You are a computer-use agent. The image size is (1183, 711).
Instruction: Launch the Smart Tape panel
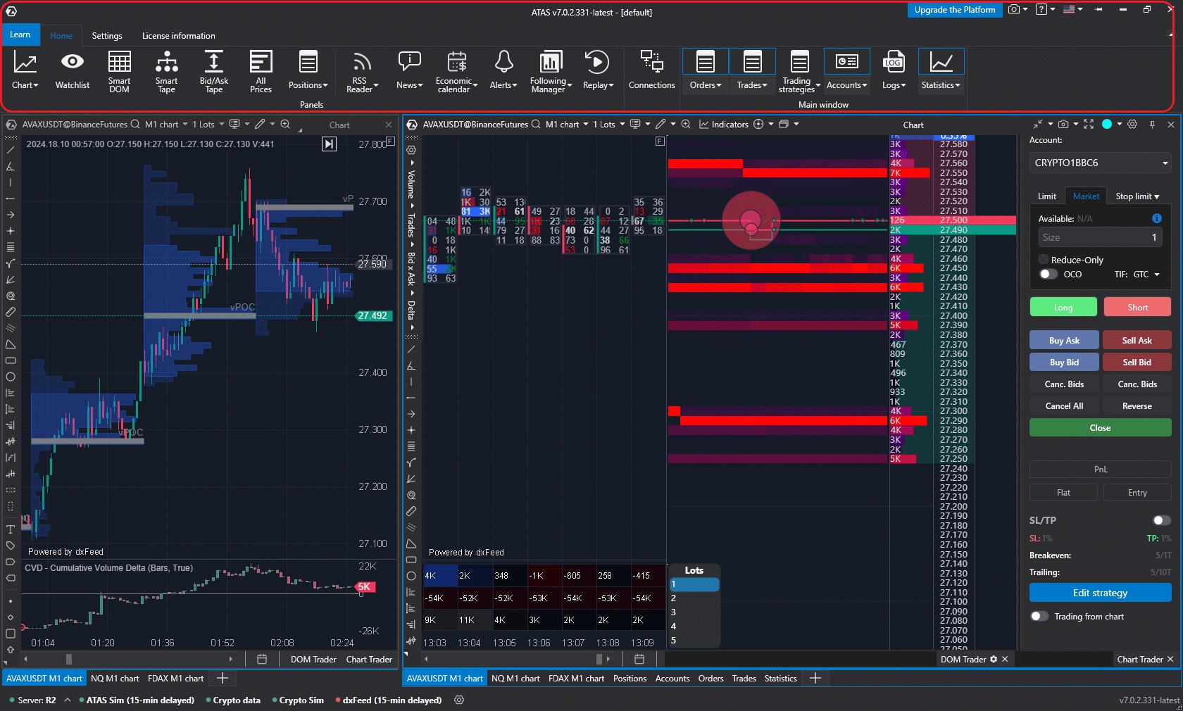pyautogui.click(x=166, y=71)
